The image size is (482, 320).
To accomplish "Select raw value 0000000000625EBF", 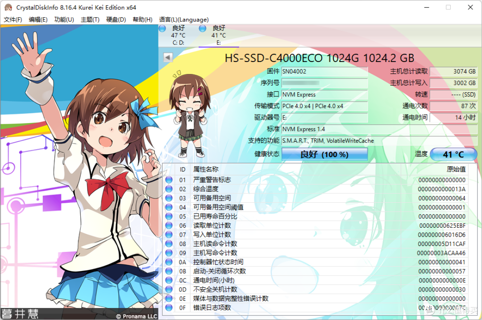I will click(x=442, y=226).
